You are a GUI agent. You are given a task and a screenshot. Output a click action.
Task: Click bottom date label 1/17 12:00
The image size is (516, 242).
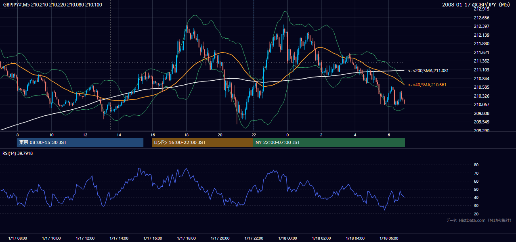tap(85, 238)
